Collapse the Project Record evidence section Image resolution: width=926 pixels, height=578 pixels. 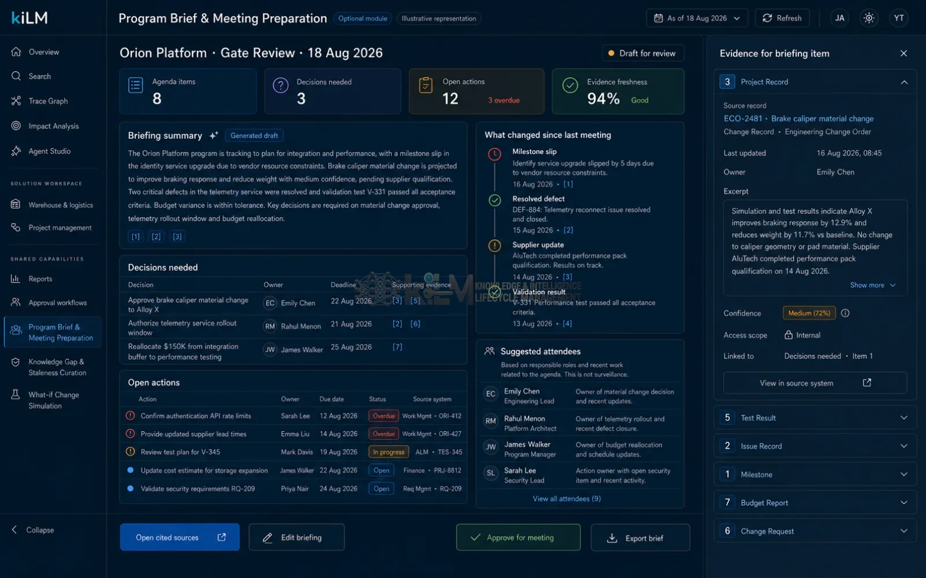(904, 82)
